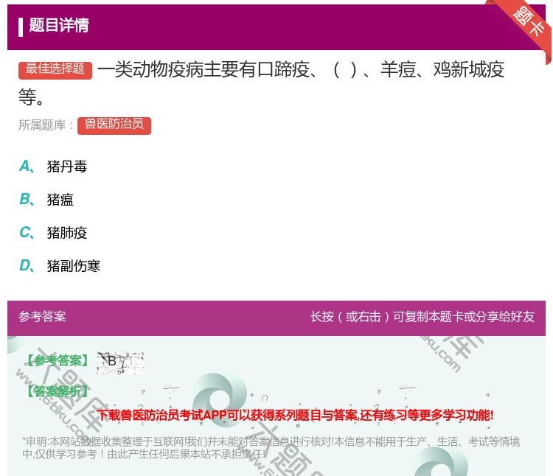553x476 pixels.
Task: Click the *申明 disclaimer text
Action: (x=271, y=447)
